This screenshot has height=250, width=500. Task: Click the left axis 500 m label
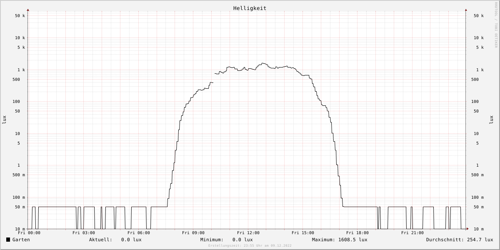tap(19, 175)
